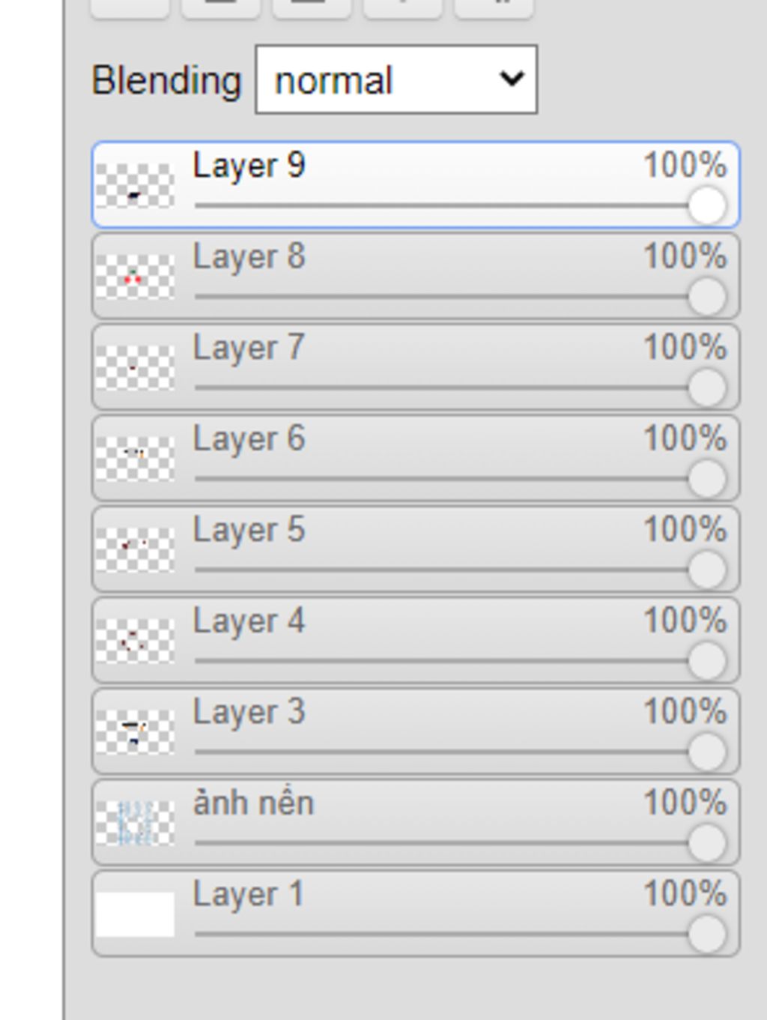Screen dimensions: 767x1020
Task: Click the Layer 6 thumbnail
Action: point(135,458)
